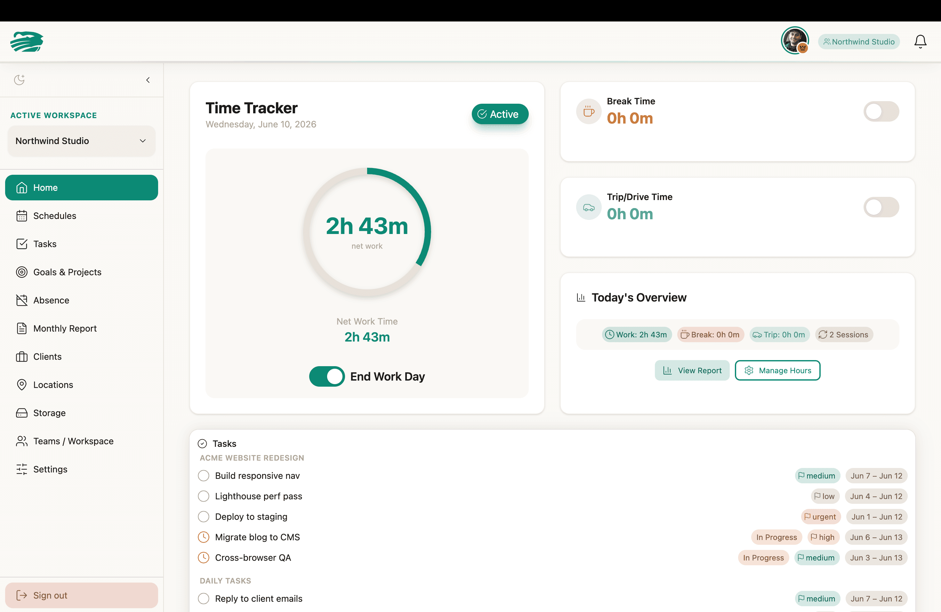Click the Home house icon
Viewport: 941px width, 612px height.
[x=22, y=187]
